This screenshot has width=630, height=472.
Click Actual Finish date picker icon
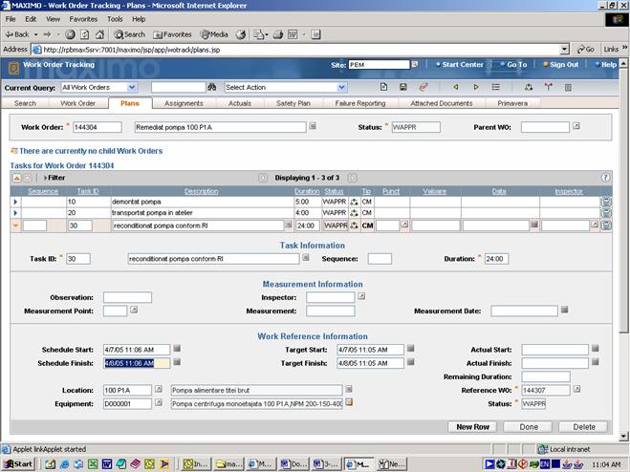(596, 362)
